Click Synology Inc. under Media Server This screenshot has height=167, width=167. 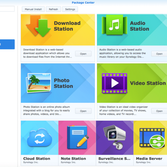tap(144, 162)
